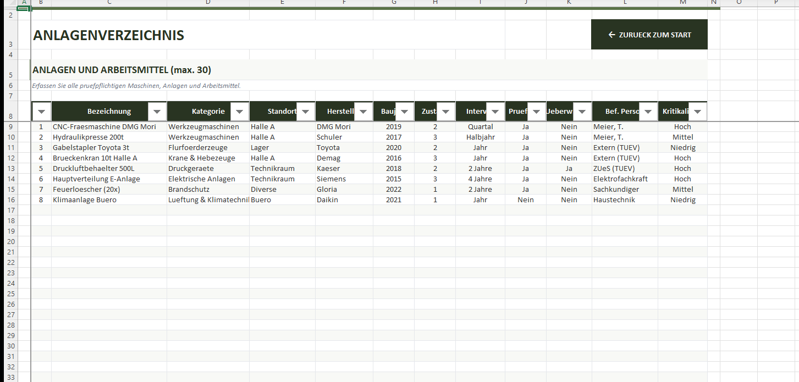This screenshot has width=799, height=382.
Task: Click the Zurueck zum Start button
Action: [649, 35]
